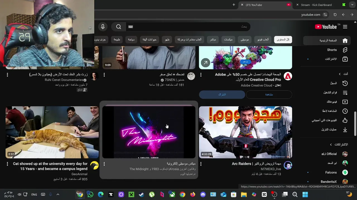The width and height of the screenshot is (357, 200).
Task: Open Subscriptions (الاشتراكات) with the stacked-video icon
Action: point(327,59)
